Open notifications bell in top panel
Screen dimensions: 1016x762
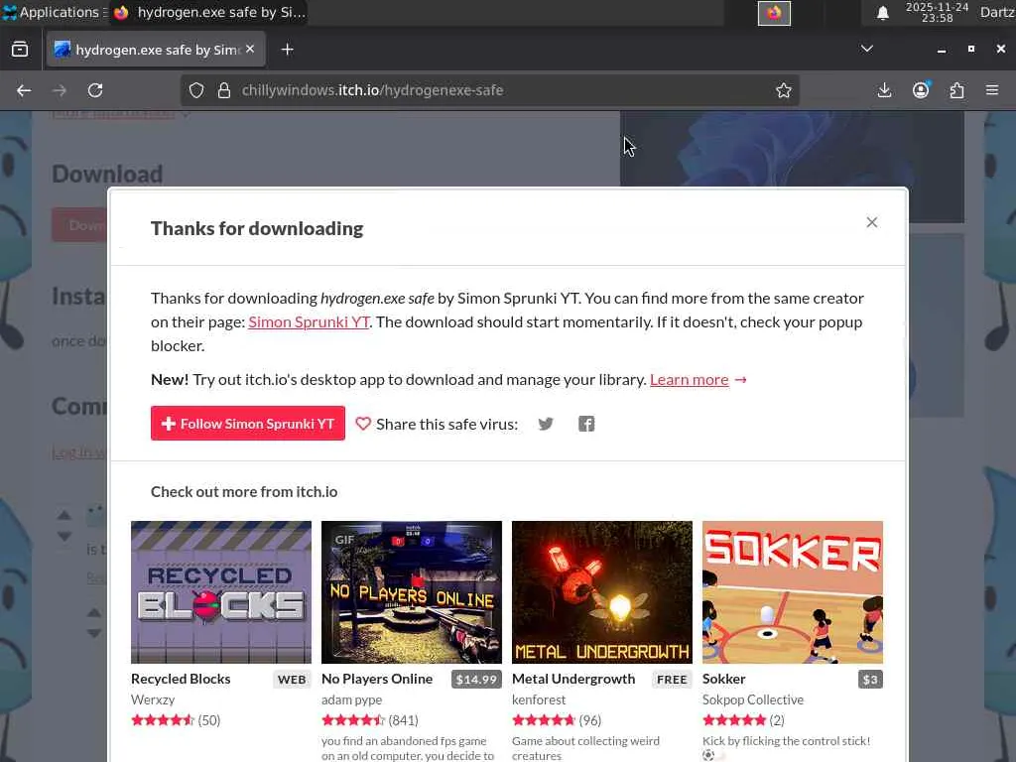tap(882, 13)
